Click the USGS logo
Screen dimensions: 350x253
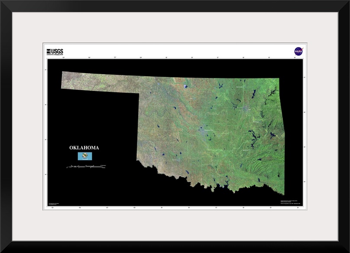tap(55, 51)
